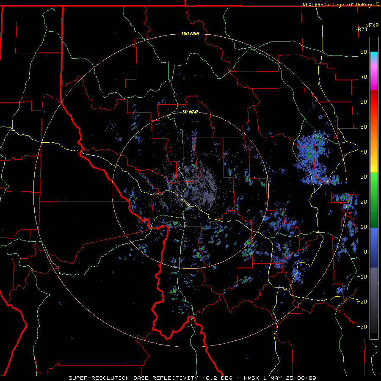Click the -30 value on dBZ scale
Image resolution: width=381 pixels, height=381 pixels.
362,326
